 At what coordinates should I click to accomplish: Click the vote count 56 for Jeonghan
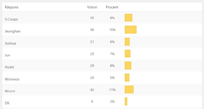pos(92,30)
